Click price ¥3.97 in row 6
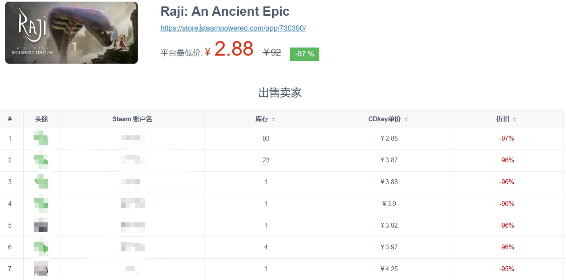This screenshot has width=566, height=280. (389, 247)
